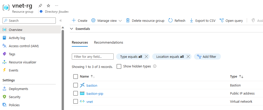Viewport: 263px width, 110px height.
Task: Click the bastion resource icon
Action: 82,85
